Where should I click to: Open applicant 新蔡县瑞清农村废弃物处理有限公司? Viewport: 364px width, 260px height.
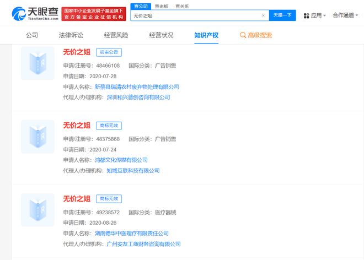tap(137, 87)
